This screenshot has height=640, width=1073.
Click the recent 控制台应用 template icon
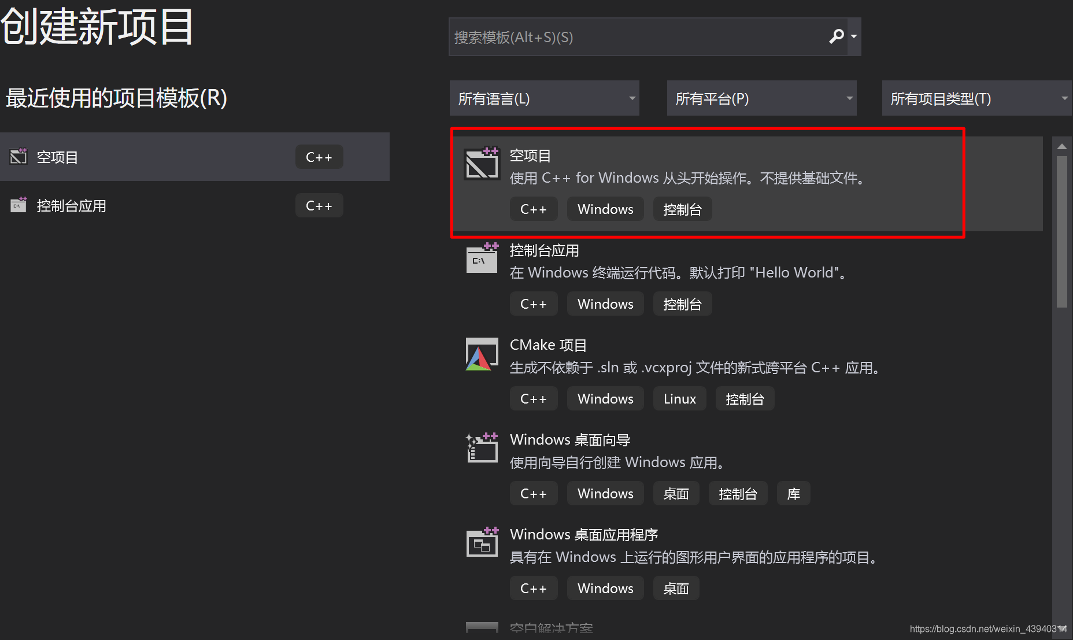pyautogui.click(x=18, y=205)
